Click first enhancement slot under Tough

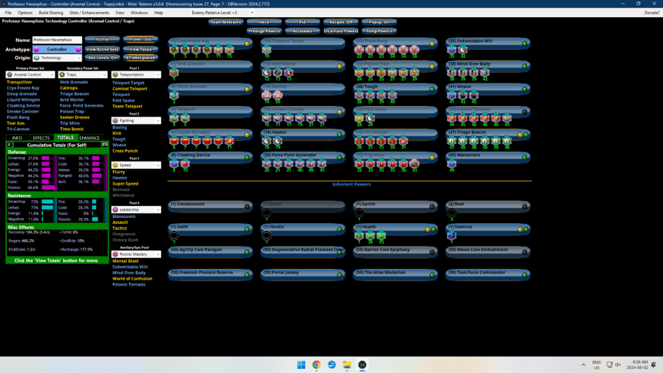[359, 95]
